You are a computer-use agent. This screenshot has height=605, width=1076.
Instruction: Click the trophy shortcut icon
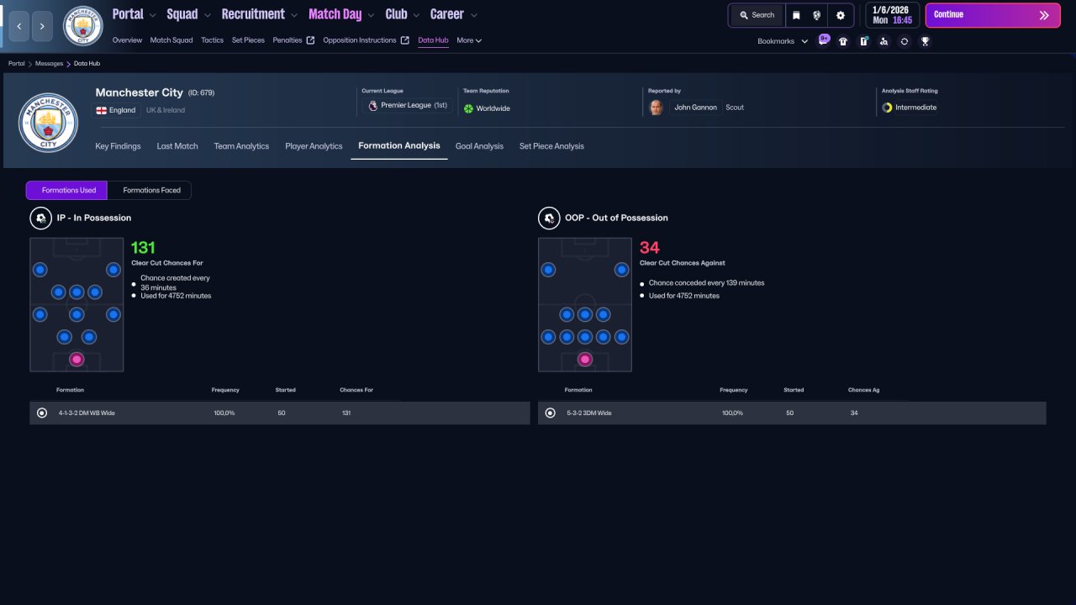click(925, 40)
